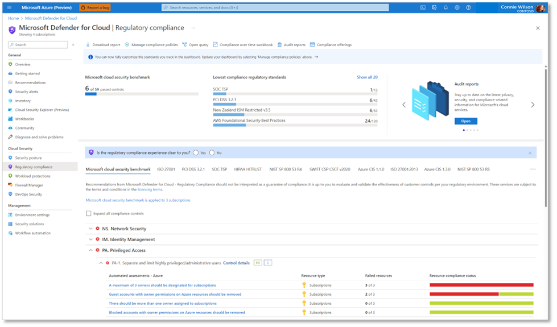Open the settings gear icon

click(457, 8)
